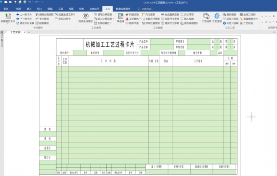Close the 工艺文件1 document tab
Viewport: 277px width, 176px height.
click(25, 32)
